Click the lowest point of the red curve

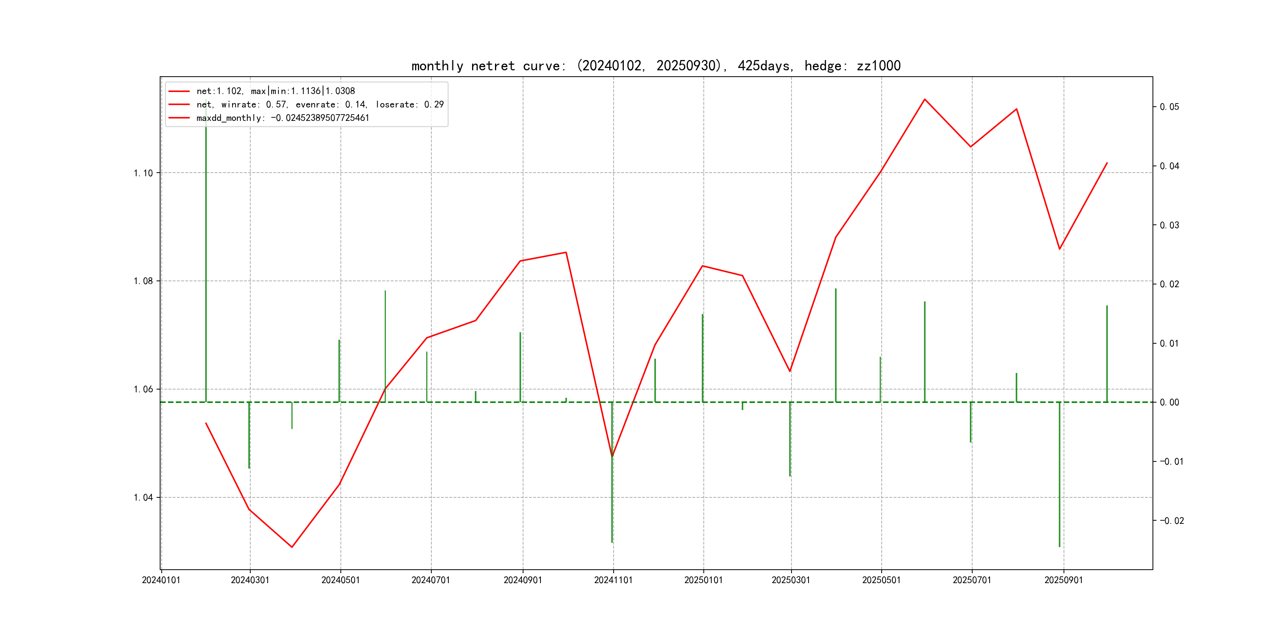(x=292, y=547)
